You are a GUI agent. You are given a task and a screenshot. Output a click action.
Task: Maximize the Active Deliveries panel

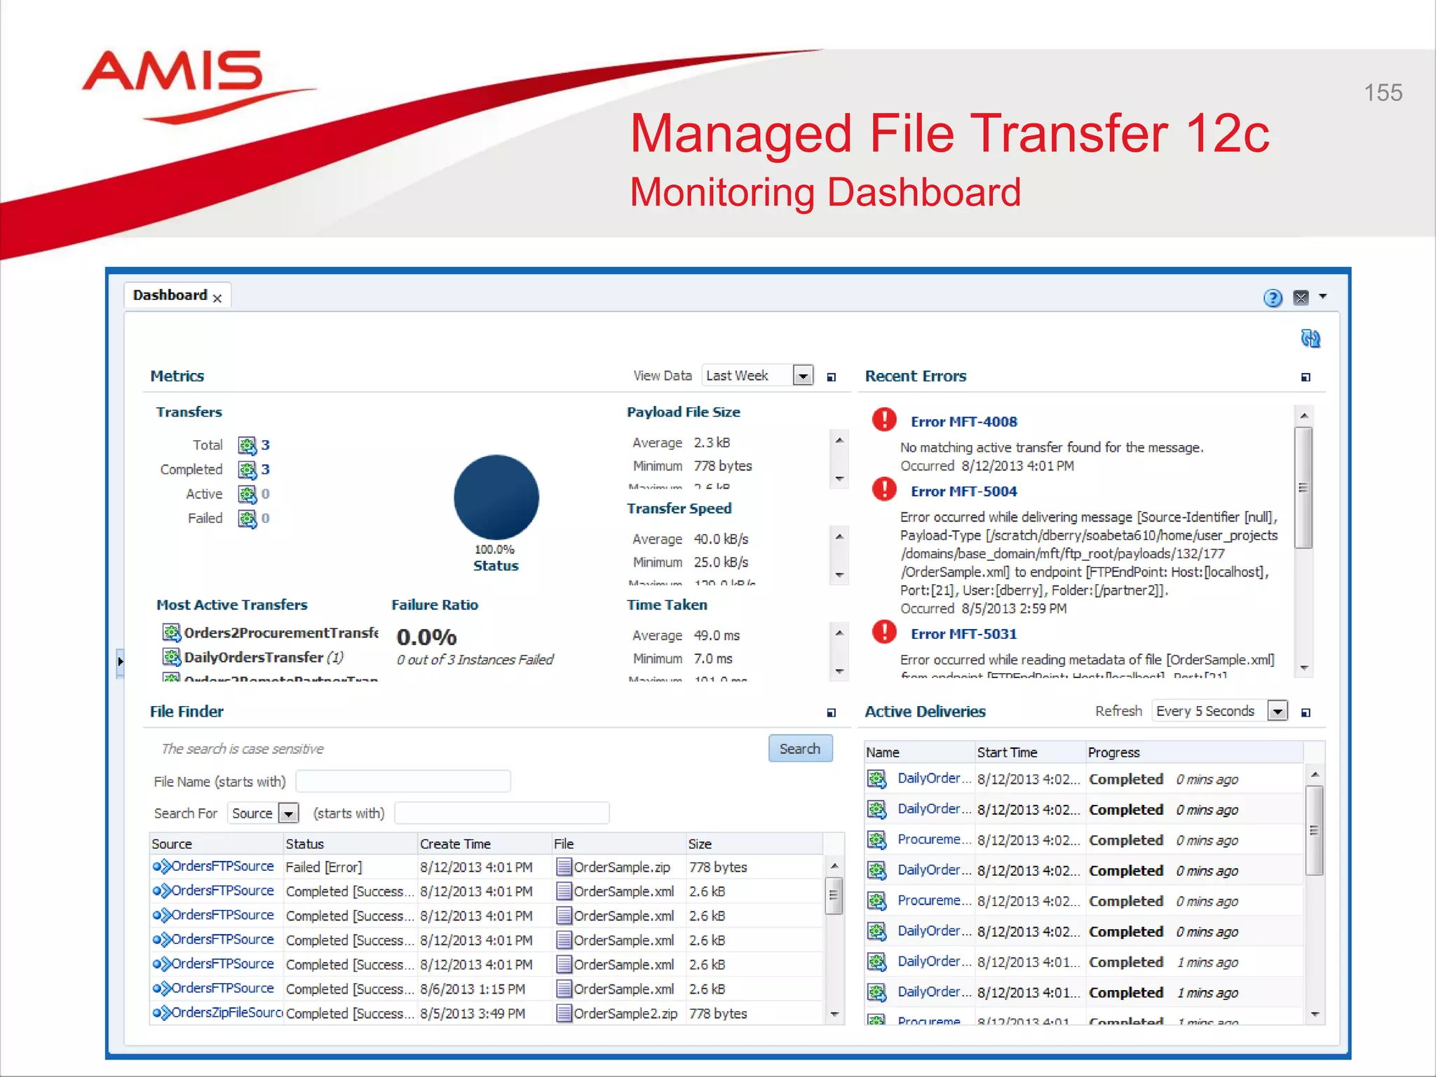tap(1306, 712)
